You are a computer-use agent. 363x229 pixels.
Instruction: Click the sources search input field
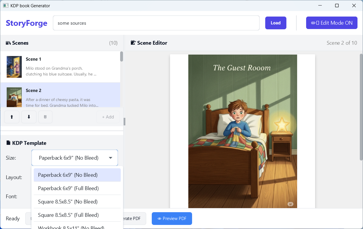coord(156,23)
